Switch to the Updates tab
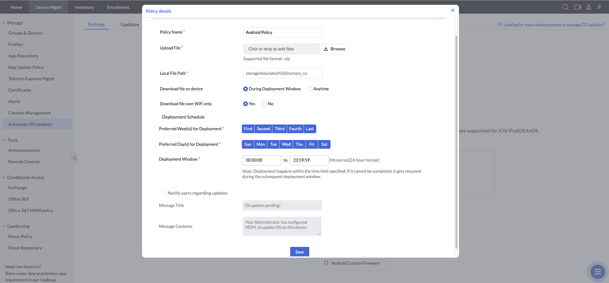This screenshot has height=283, width=609. pos(130,25)
